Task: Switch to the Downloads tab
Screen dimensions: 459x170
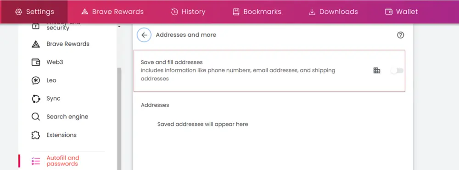Action: [x=333, y=12]
